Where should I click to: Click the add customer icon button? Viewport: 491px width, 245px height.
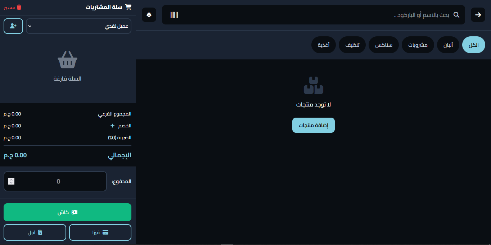(x=13, y=26)
